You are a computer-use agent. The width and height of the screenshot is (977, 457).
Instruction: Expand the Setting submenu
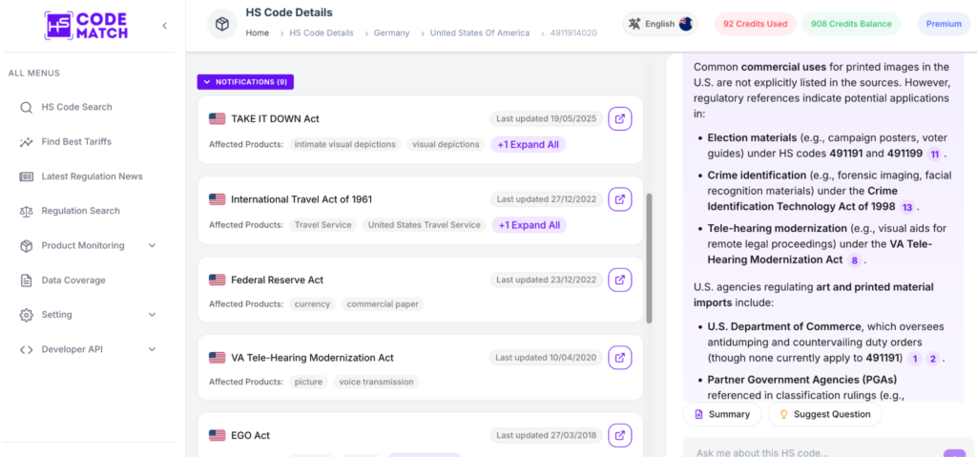coord(152,315)
